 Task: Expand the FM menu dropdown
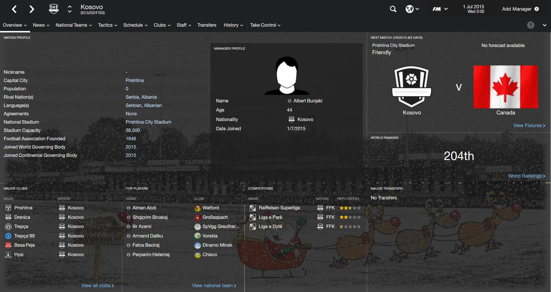(440, 9)
